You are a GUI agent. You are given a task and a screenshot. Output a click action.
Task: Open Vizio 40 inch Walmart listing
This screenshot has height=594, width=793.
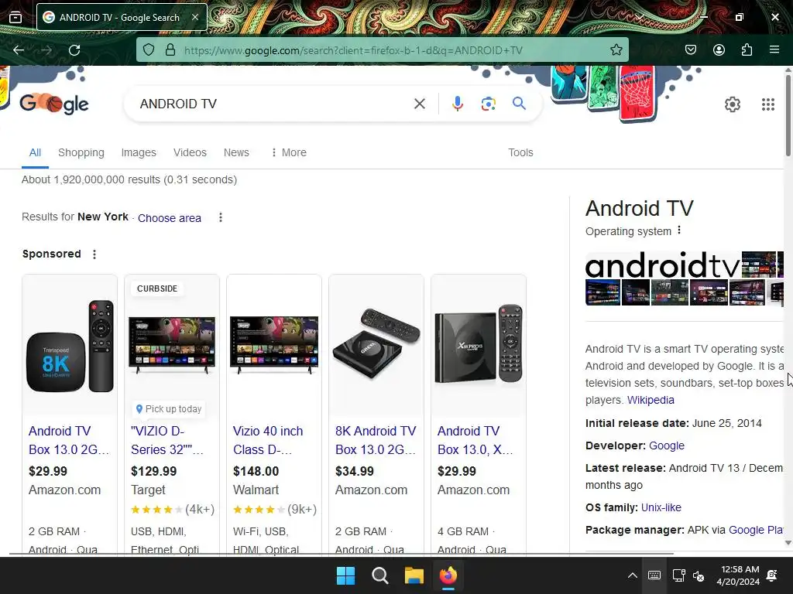click(x=268, y=440)
